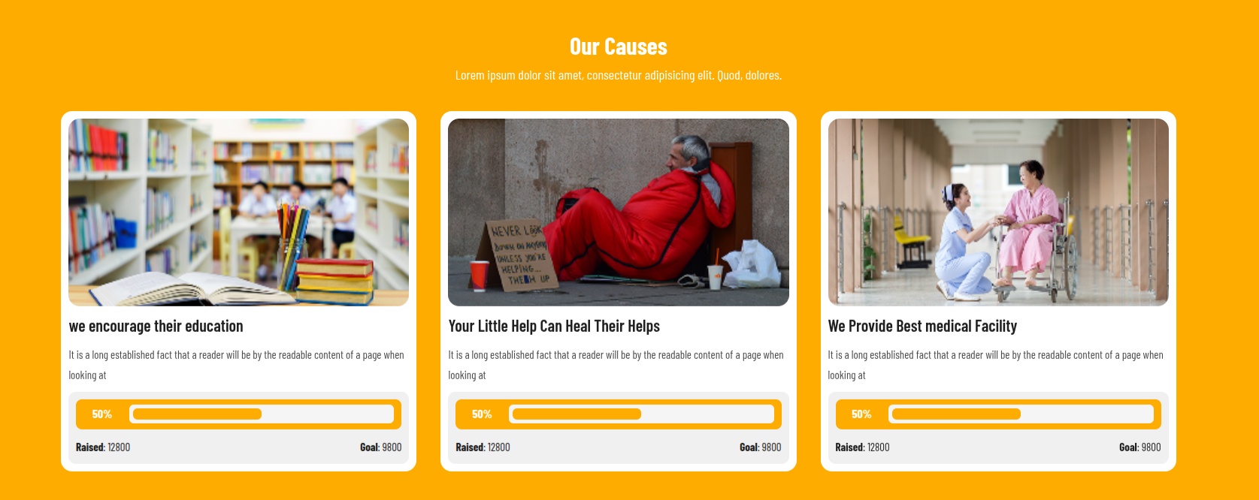Click the homeless help card progress bar
This screenshot has width=1259, height=500.
click(x=641, y=414)
